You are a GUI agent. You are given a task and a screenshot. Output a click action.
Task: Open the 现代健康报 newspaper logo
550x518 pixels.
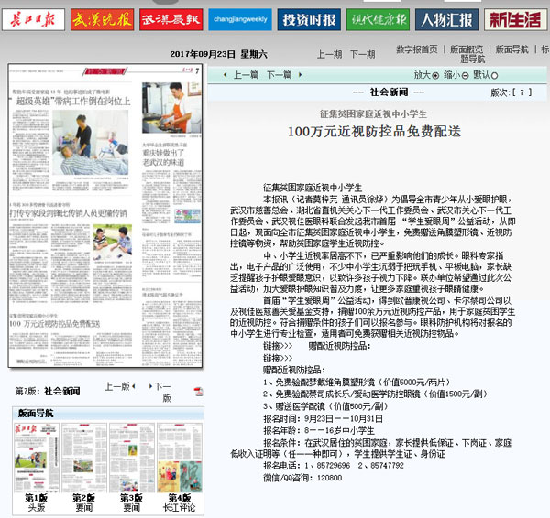pyautogui.click(x=378, y=19)
